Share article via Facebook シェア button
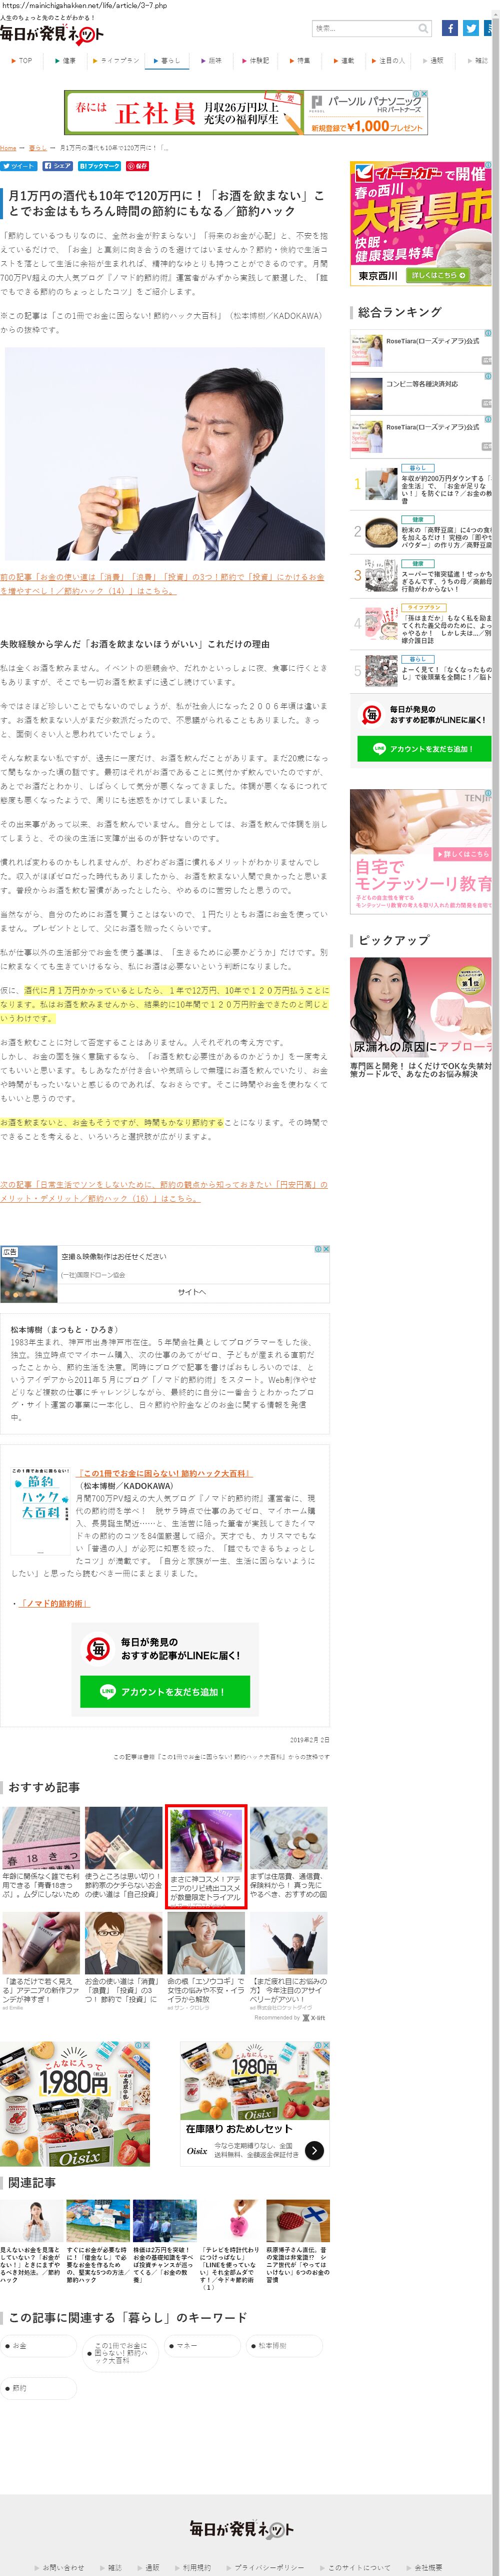Image resolution: width=500 pixels, height=2576 pixels. click(57, 166)
